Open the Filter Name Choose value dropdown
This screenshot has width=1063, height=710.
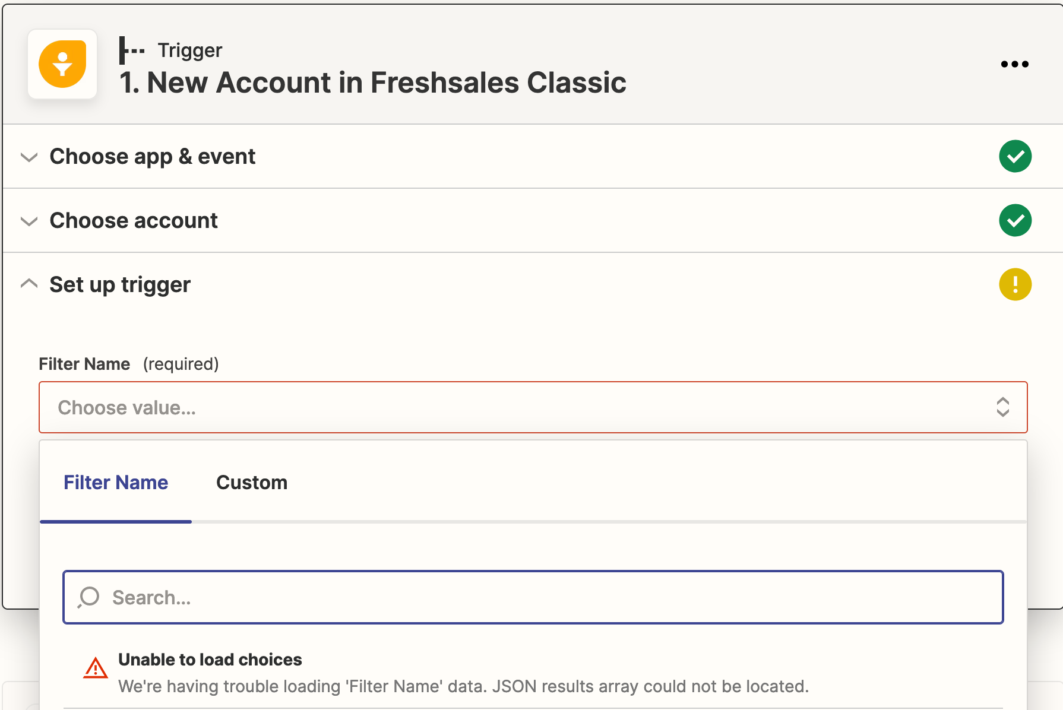click(x=533, y=407)
